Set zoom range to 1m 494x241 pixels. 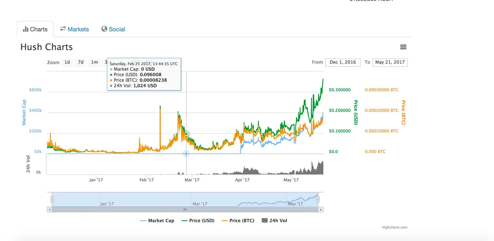94,62
